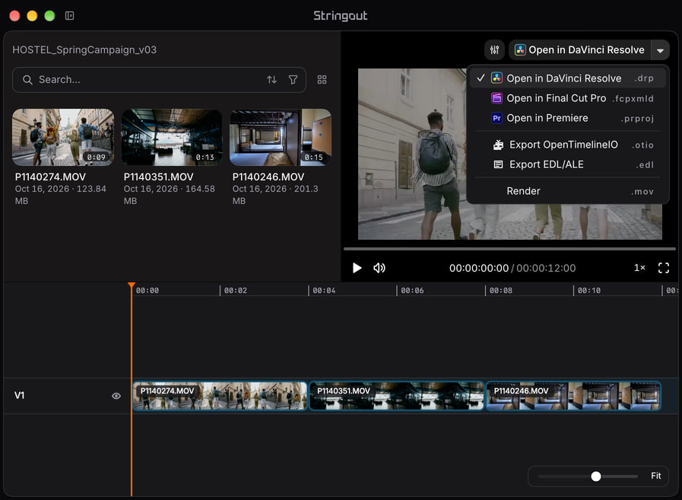Select the P1140246.MOV media thumbnail
The width and height of the screenshot is (682, 500).
tap(281, 137)
